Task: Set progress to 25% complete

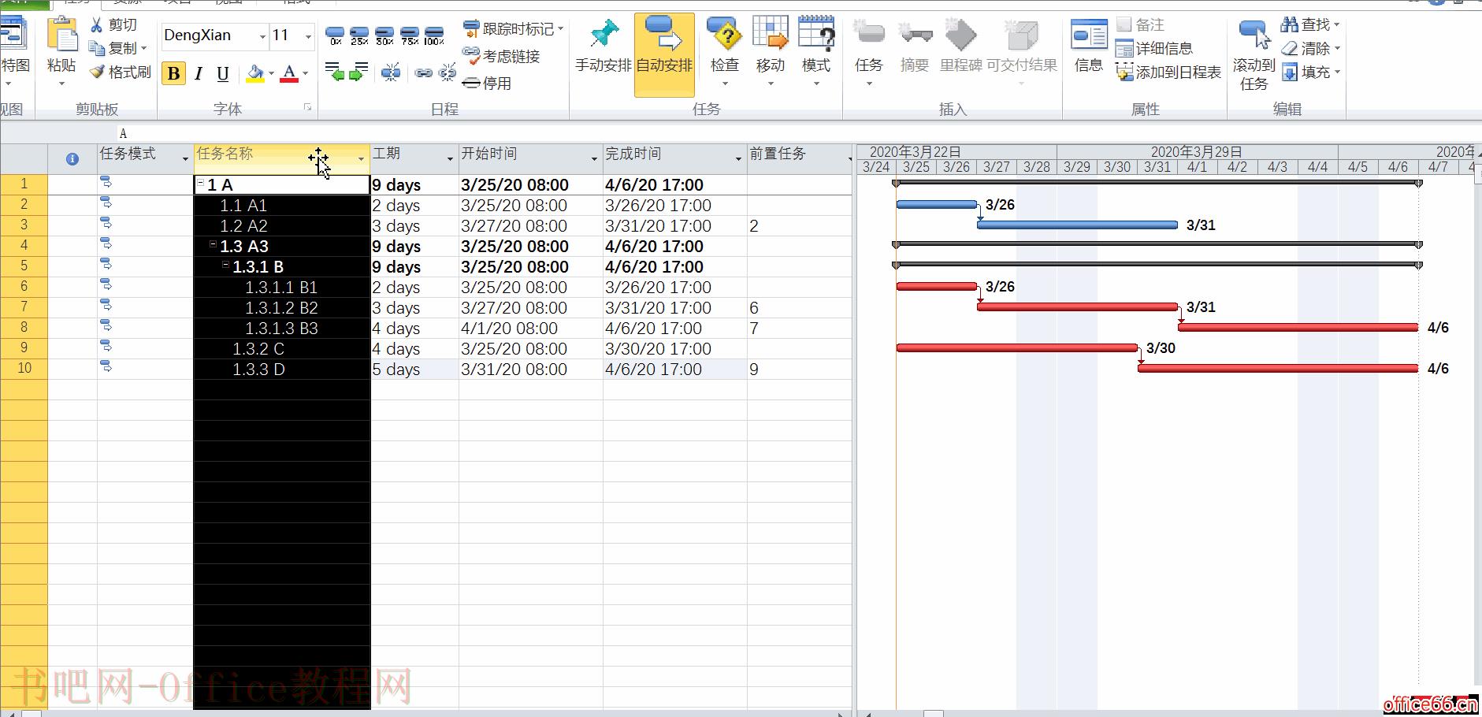Action: pyautogui.click(x=359, y=35)
